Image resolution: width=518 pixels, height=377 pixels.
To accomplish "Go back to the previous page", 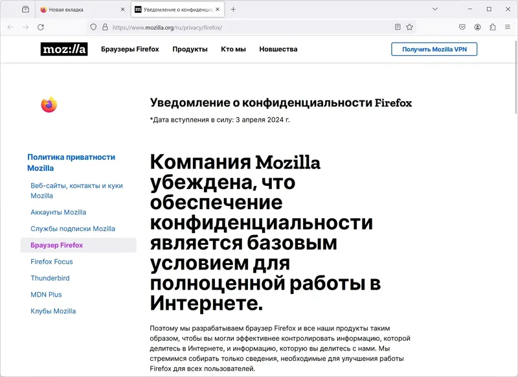I will (10, 28).
